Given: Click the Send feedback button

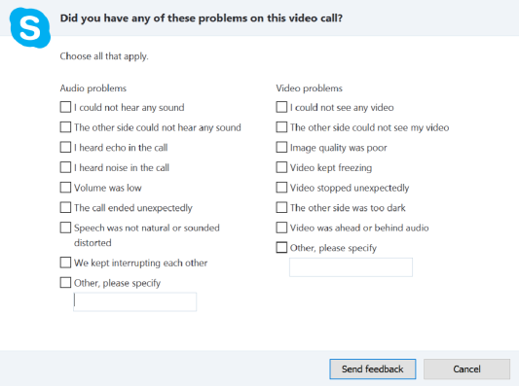Looking at the screenshot, I should click(373, 368).
